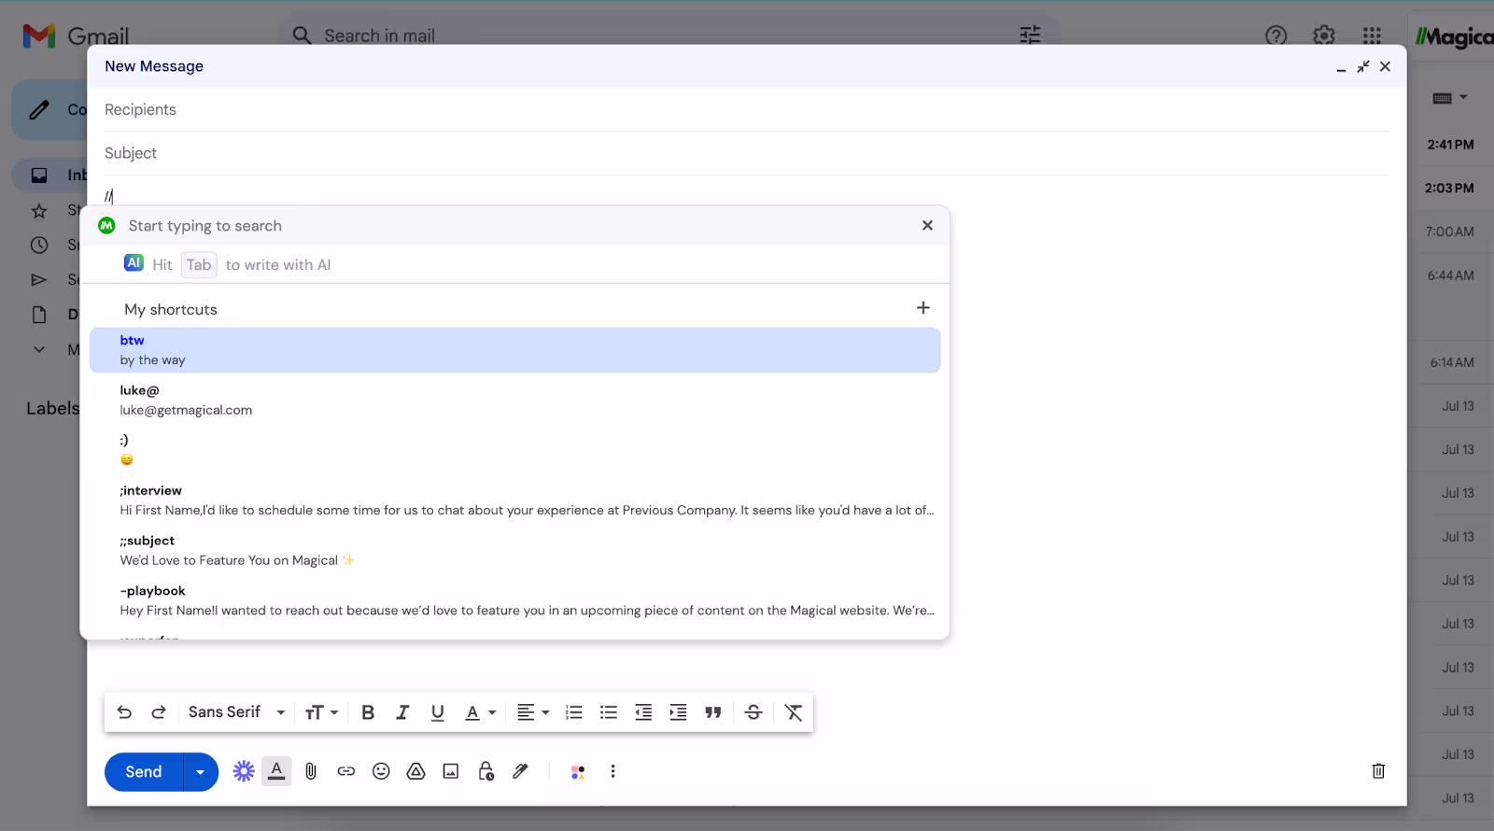Insert signature with pen icon
This screenshot has height=831, width=1494.
tap(520, 771)
